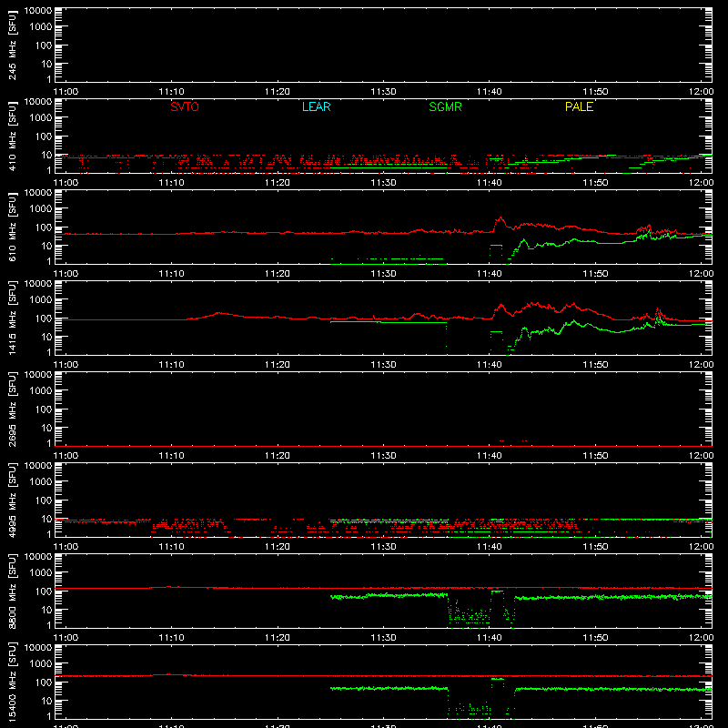Image resolution: width=728 pixels, height=728 pixels.
Task: Select the '1415 MHz [SFU]' axis title
Action: click(x=12, y=318)
